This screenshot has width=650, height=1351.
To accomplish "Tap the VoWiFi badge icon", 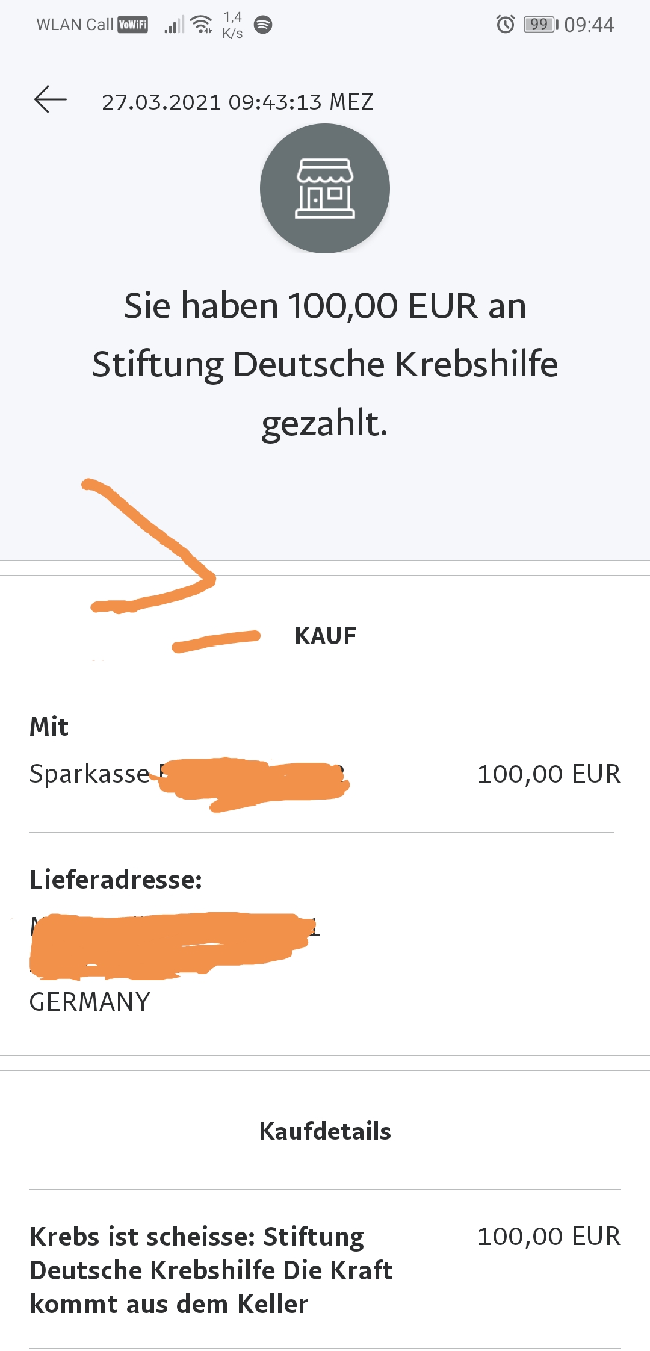I will (x=132, y=25).
